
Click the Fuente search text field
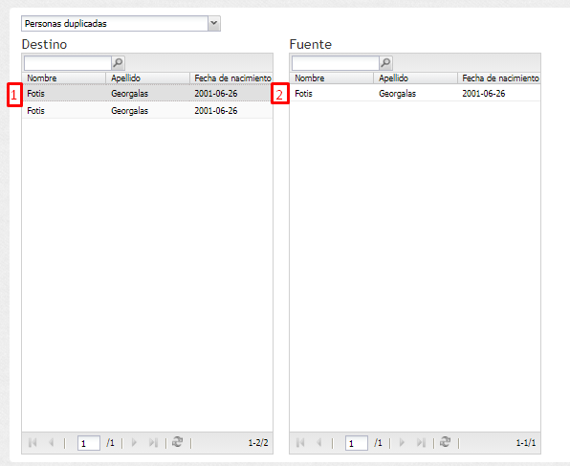336,63
